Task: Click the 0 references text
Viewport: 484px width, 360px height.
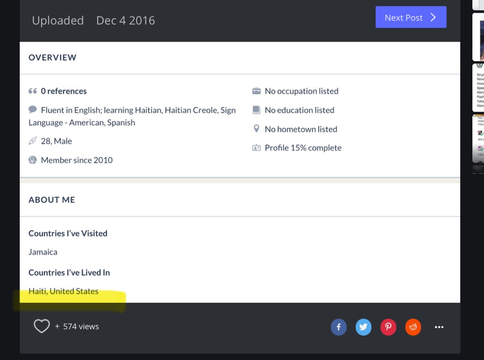Action: (64, 91)
